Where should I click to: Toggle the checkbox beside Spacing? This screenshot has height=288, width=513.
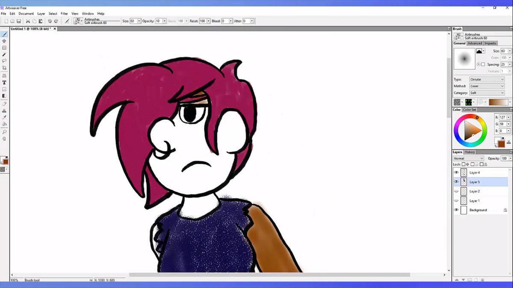tap(483, 64)
